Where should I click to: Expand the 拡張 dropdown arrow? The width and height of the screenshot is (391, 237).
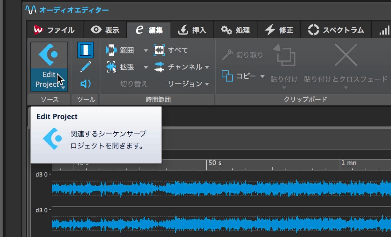[146, 67]
